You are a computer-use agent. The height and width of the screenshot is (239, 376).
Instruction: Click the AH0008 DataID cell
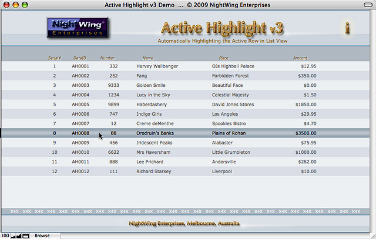pyautogui.click(x=80, y=133)
